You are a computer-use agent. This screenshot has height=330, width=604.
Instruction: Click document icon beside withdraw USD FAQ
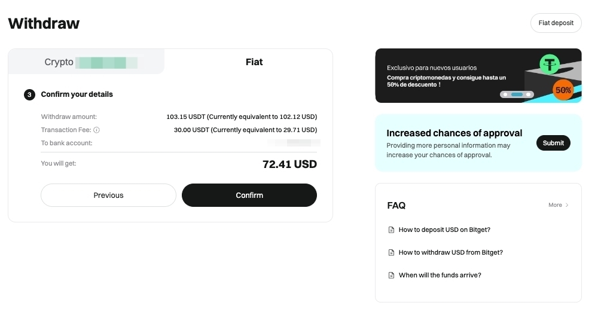point(392,253)
